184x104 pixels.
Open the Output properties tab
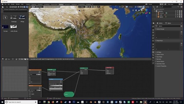153,33
